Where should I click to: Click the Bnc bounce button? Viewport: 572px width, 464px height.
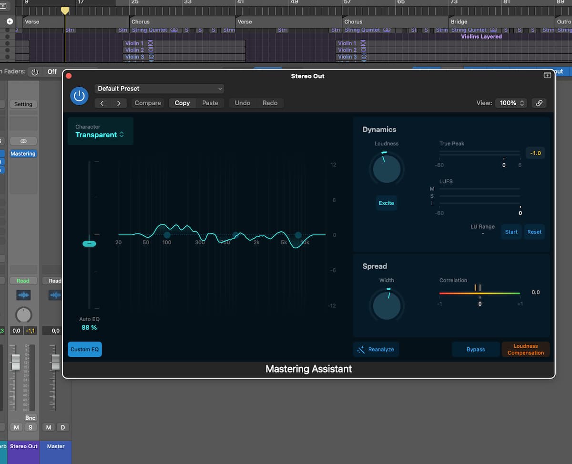click(x=30, y=418)
